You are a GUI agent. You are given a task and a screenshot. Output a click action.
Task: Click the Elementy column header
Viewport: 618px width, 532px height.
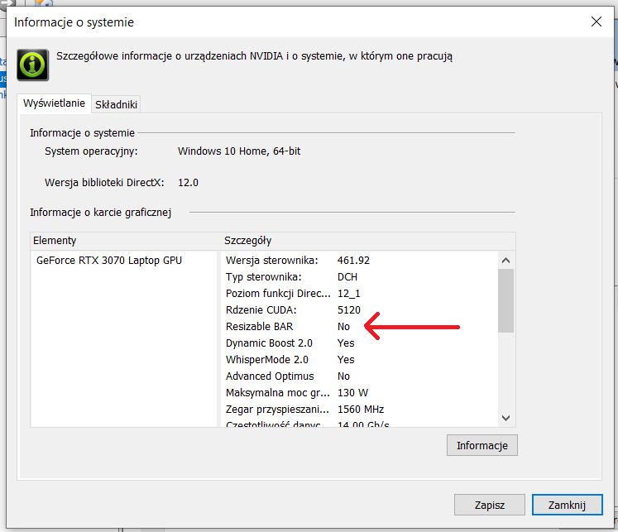[125, 241]
